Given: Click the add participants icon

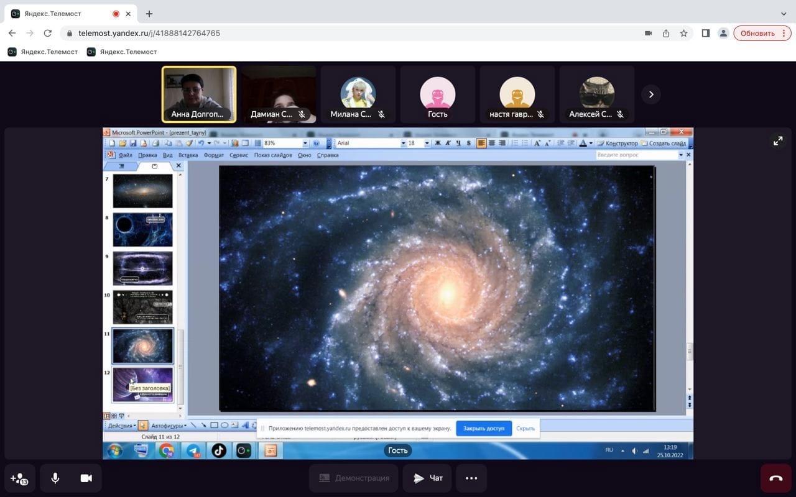Looking at the screenshot, I should click(x=19, y=478).
